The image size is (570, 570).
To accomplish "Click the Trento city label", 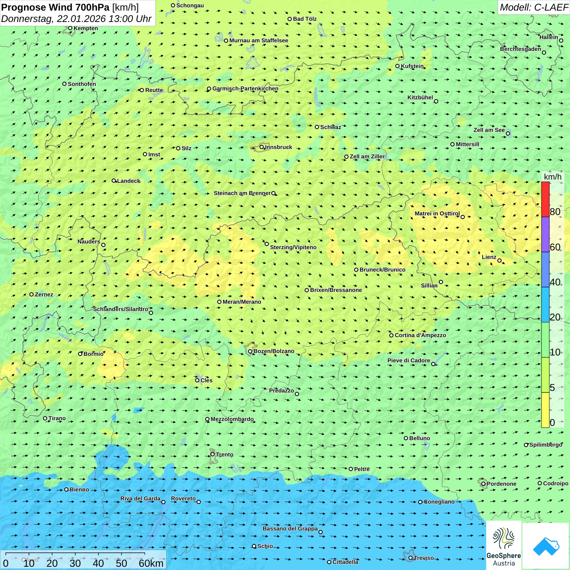I will click(225, 454).
